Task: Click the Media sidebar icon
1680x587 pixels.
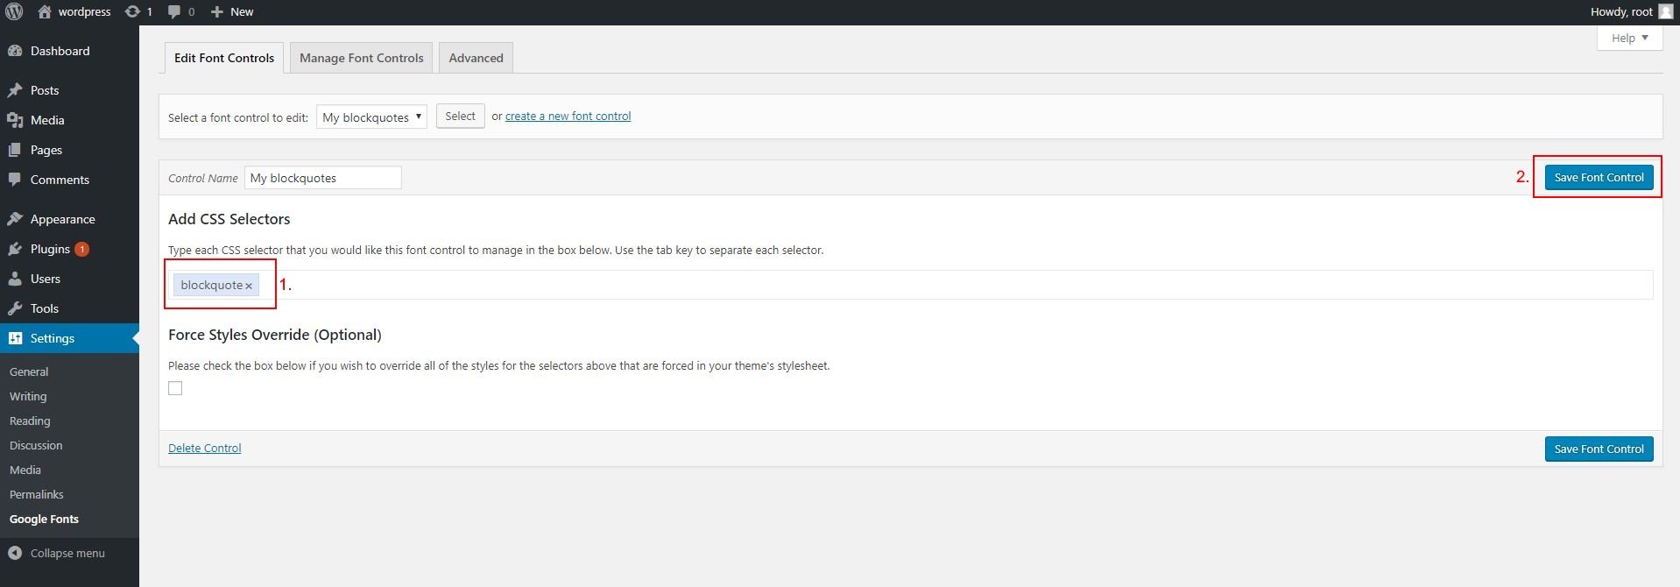Action: tap(15, 120)
